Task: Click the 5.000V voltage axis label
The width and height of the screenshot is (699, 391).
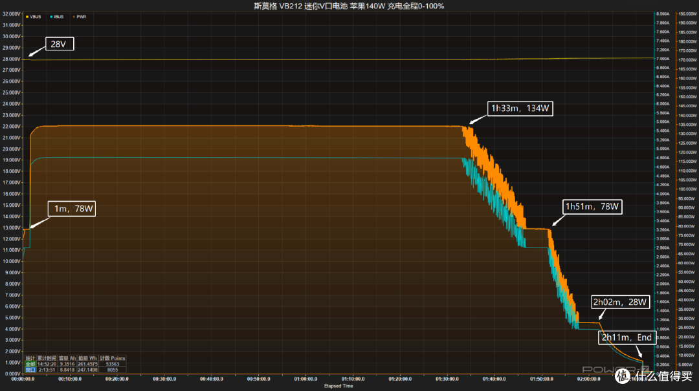Action: point(12,317)
